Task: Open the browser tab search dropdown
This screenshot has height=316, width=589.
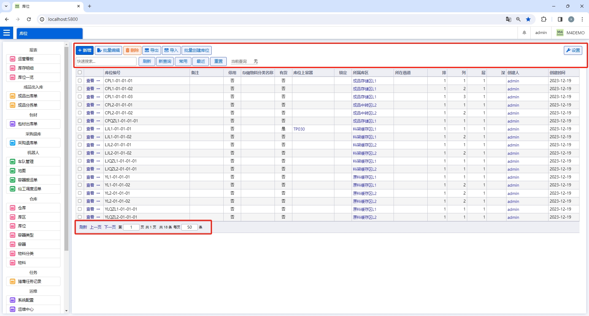Action: pos(6,6)
